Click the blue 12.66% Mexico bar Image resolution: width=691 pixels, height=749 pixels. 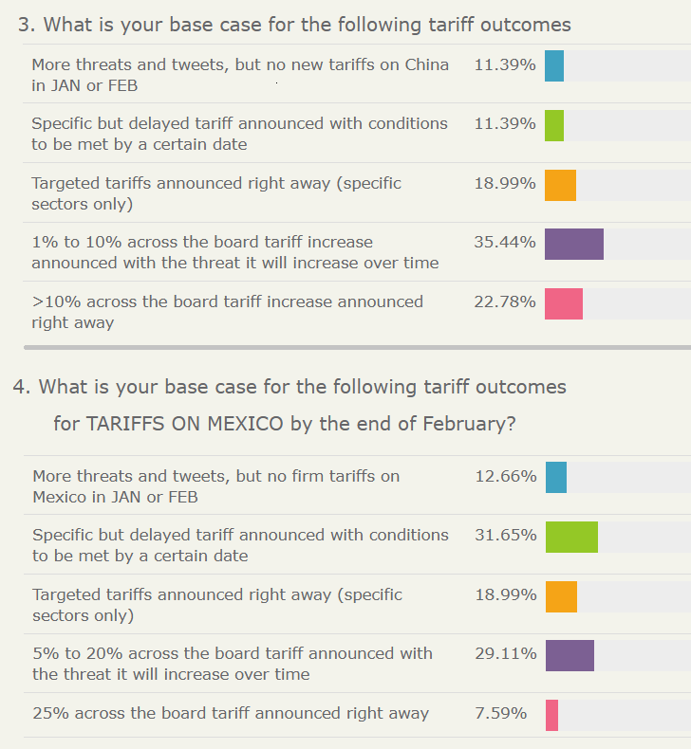point(556,477)
